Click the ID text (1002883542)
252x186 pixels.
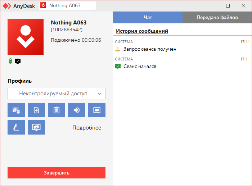pyautogui.click(x=67, y=30)
